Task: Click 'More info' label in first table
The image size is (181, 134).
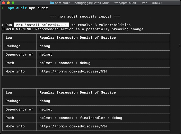Action: [x=15, y=71]
